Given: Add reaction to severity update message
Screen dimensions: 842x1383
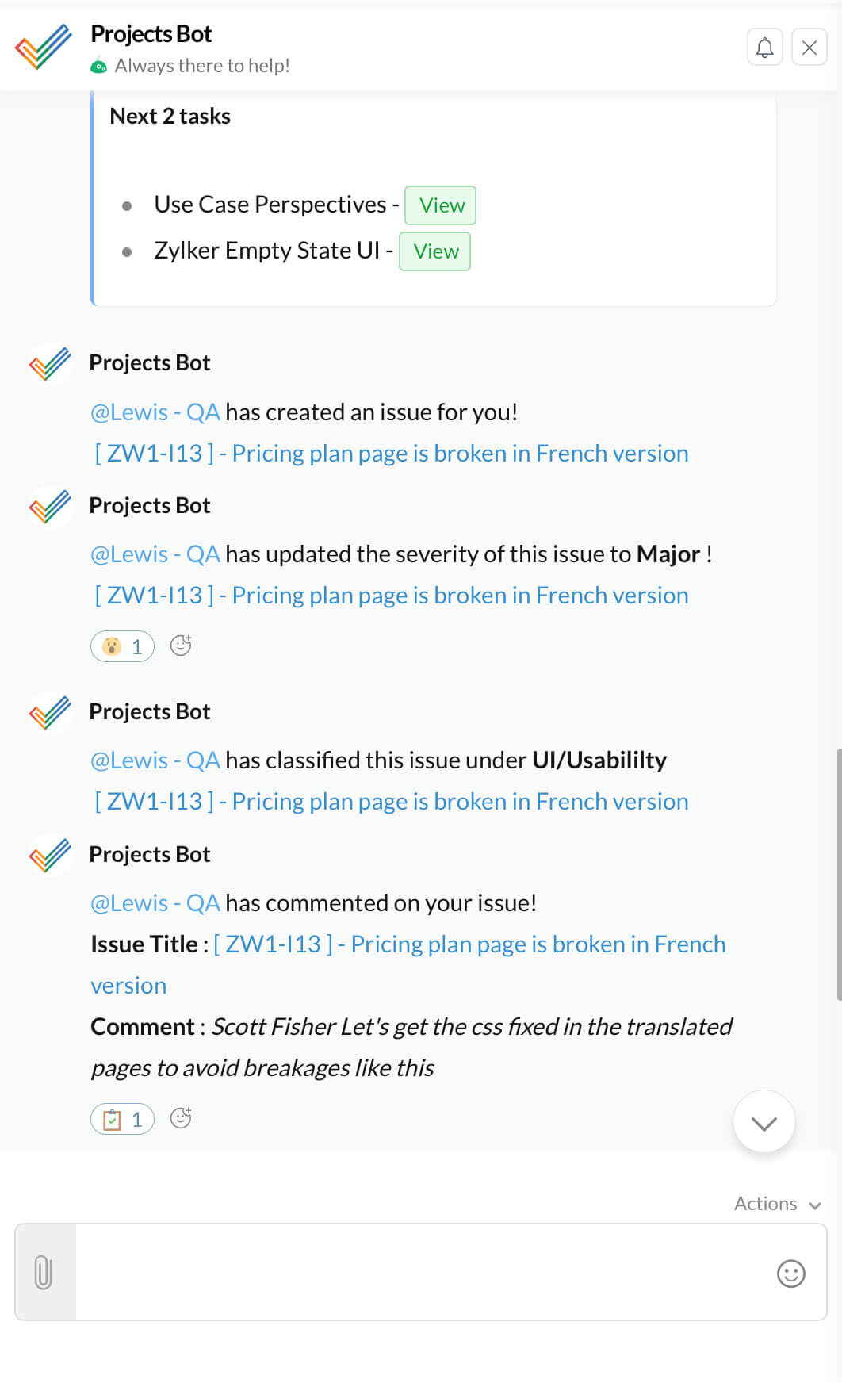Looking at the screenshot, I should (x=181, y=646).
